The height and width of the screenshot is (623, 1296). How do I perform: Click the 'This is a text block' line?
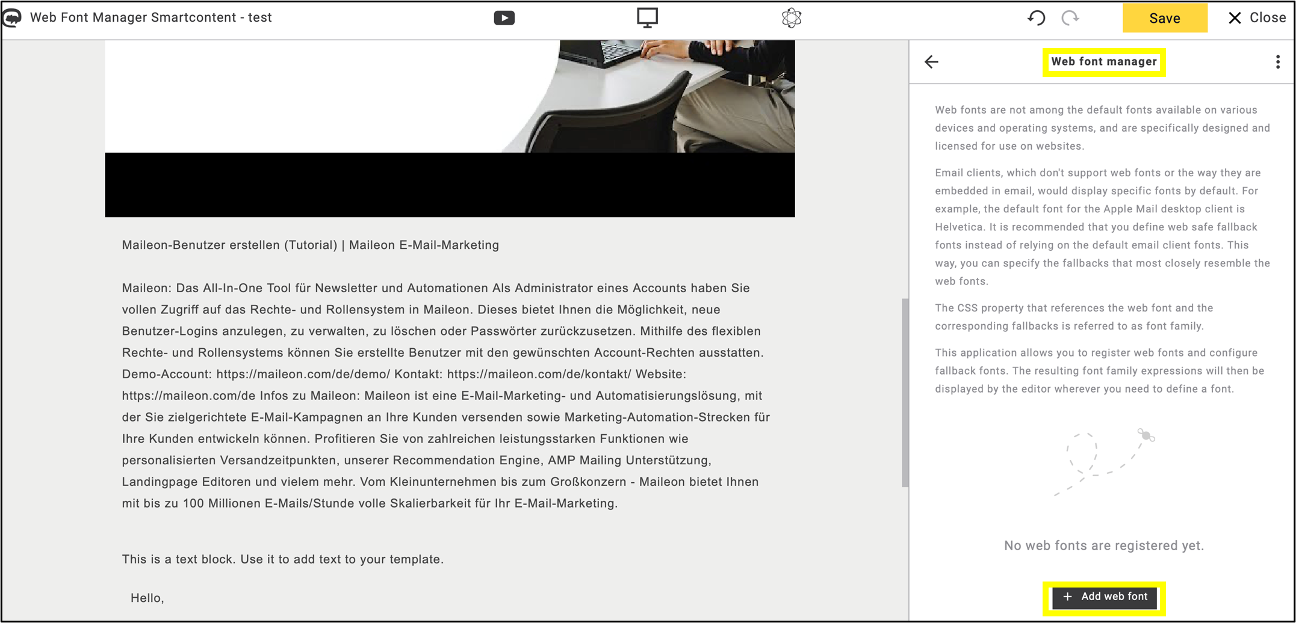(283, 559)
